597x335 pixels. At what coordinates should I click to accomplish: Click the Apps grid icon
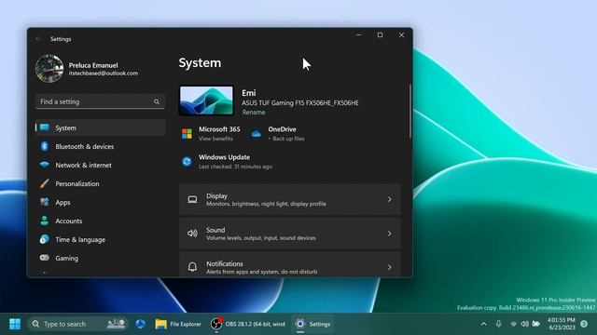click(x=45, y=202)
